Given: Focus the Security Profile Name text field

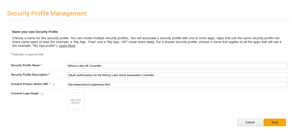Looking at the screenshot, I should point(177,66).
